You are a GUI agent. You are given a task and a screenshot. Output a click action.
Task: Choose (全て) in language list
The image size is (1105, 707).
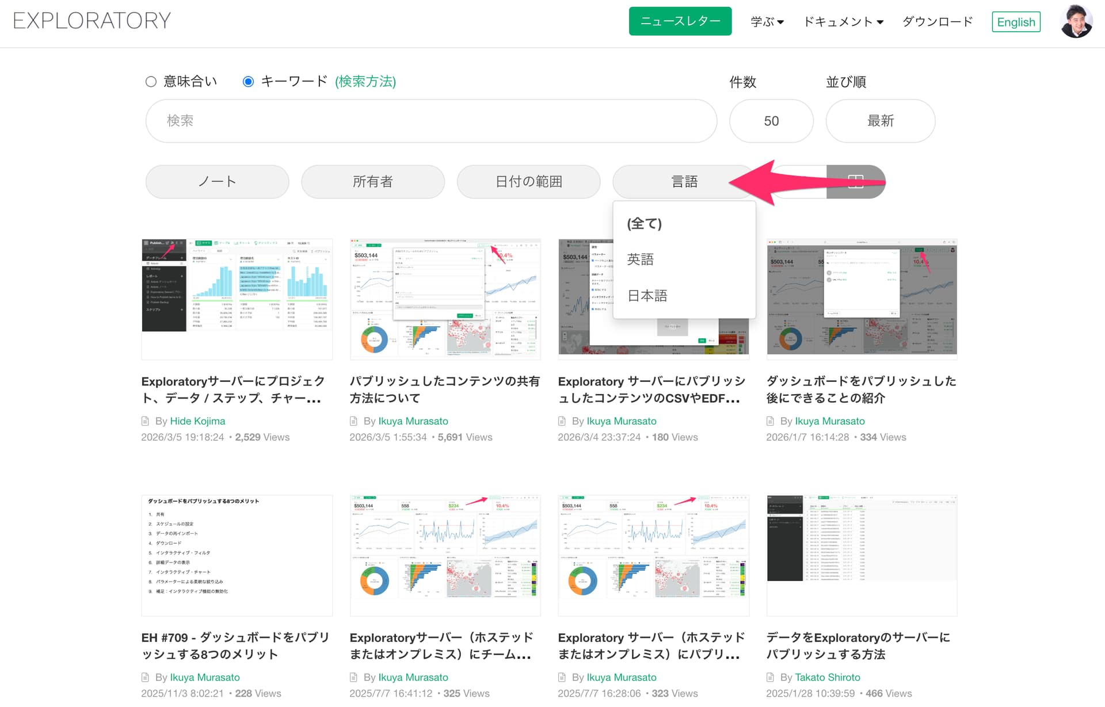[x=684, y=223]
